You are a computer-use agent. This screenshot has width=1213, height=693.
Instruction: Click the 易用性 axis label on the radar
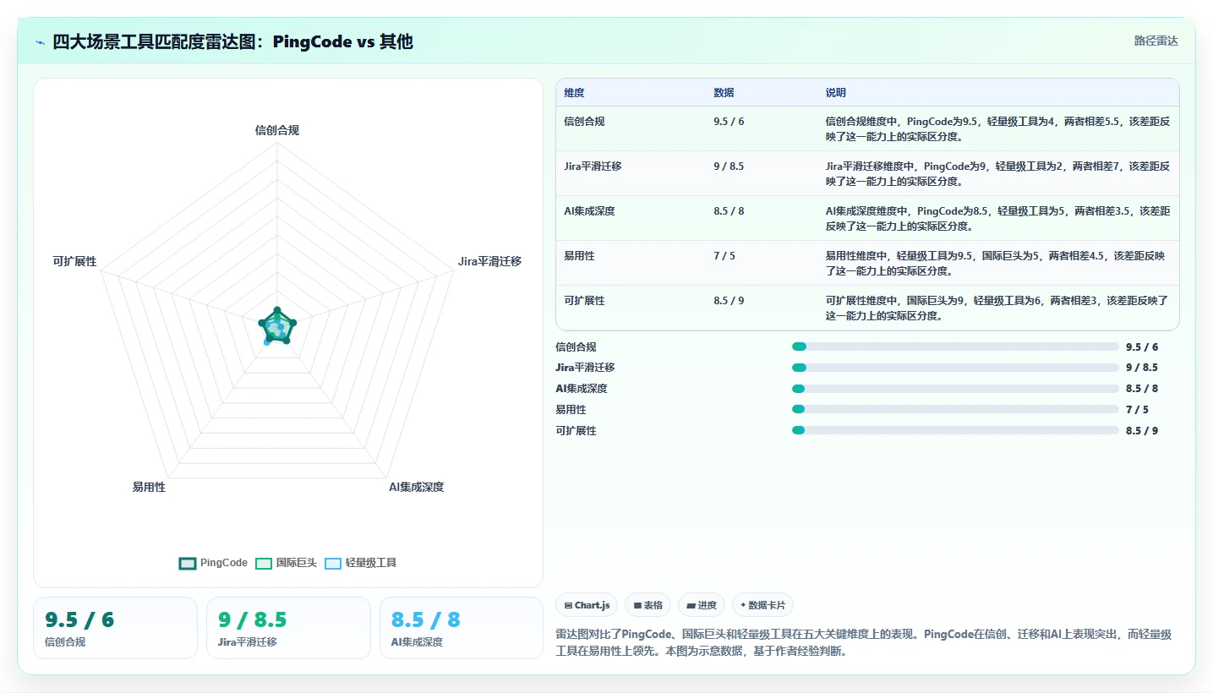(x=149, y=487)
